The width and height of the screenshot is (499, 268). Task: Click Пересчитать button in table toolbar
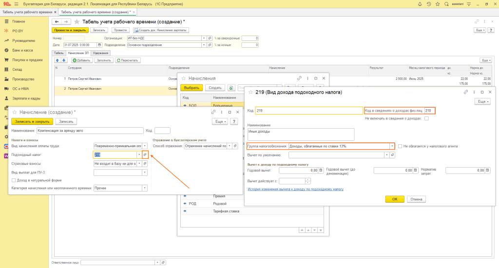click(128, 60)
